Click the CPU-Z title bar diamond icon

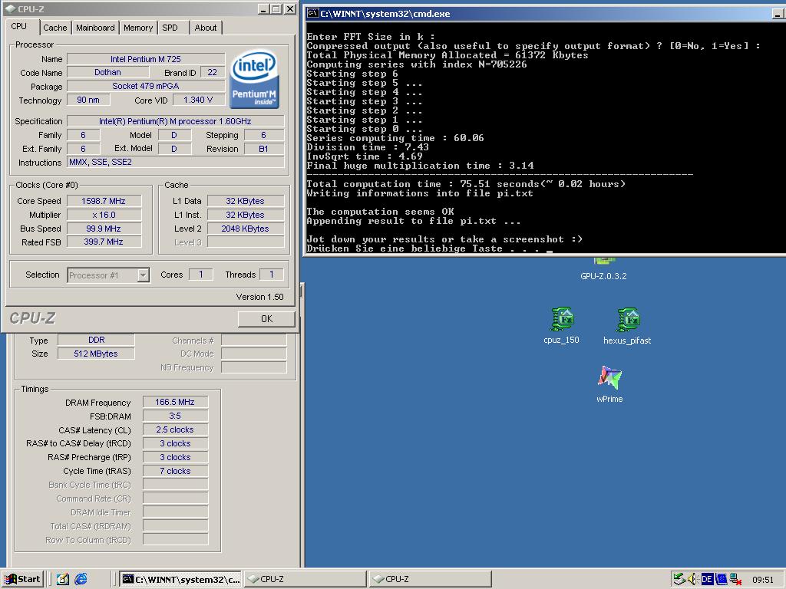coord(10,8)
